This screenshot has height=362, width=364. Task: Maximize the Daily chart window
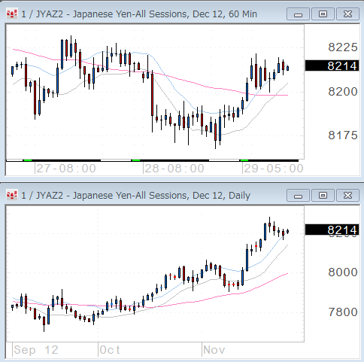coord(323,196)
